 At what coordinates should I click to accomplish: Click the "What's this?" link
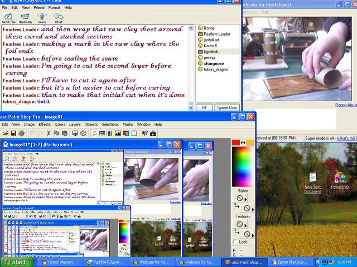347,138
